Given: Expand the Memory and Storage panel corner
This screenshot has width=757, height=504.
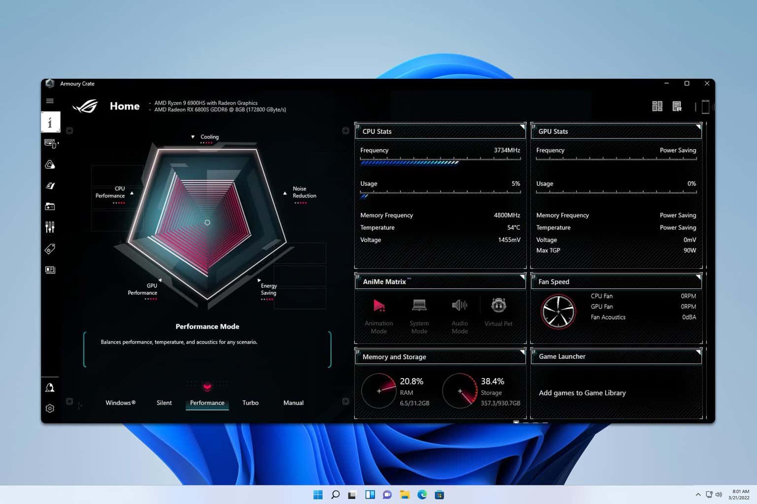Looking at the screenshot, I should [522, 352].
